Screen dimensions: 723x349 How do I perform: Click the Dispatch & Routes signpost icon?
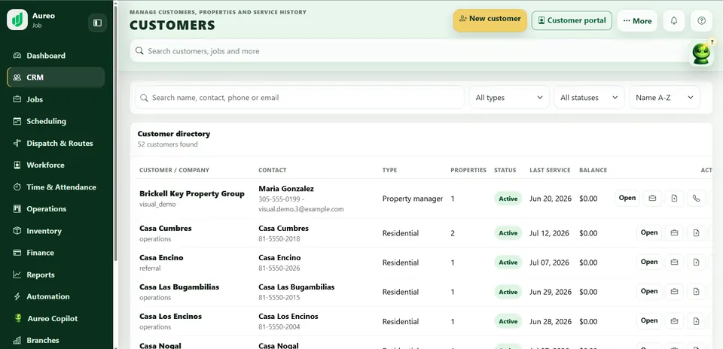tap(17, 143)
